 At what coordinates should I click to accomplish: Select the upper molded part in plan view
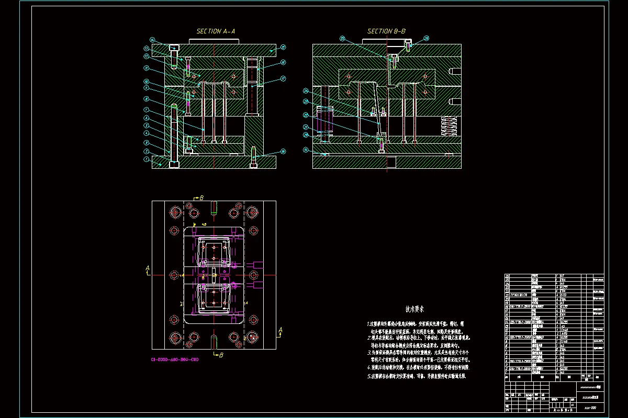[214, 252]
